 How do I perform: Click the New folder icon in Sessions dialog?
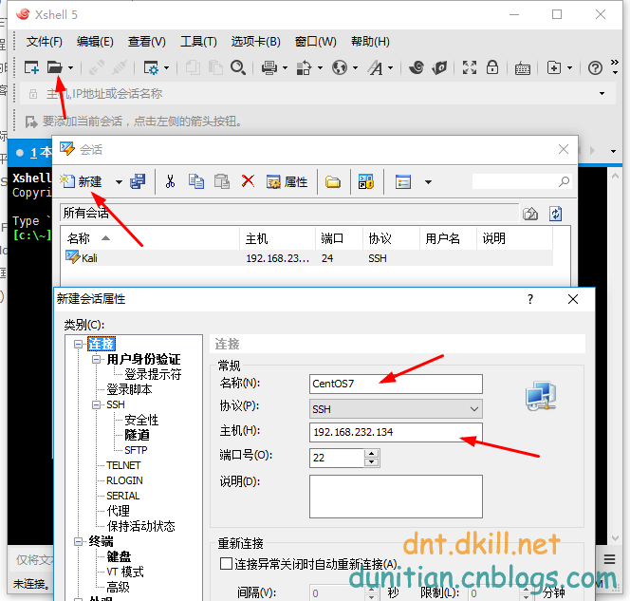(x=333, y=182)
